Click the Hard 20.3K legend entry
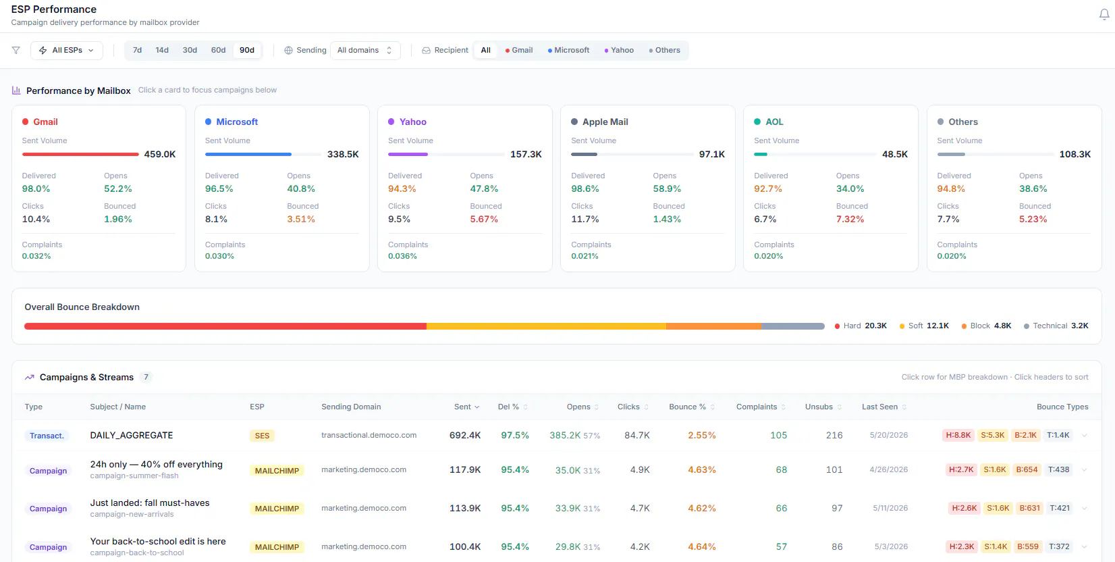 click(x=861, y=326)
